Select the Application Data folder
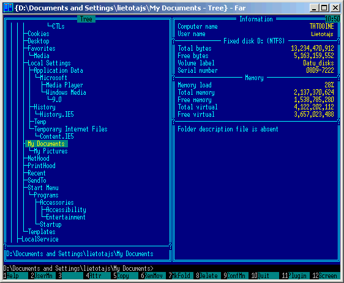 [x=58, y=70]
